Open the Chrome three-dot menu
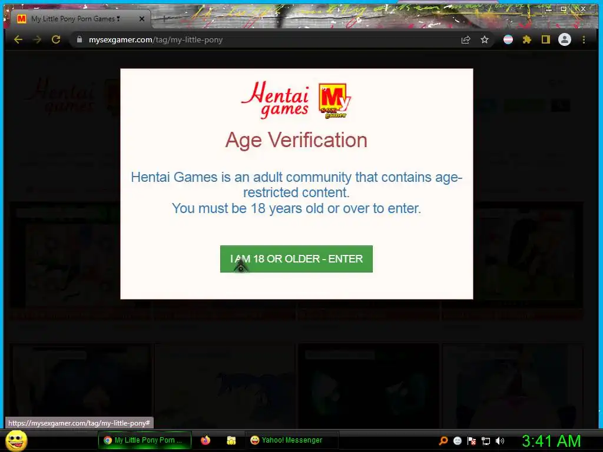Viewport: 603px width, 452px height. click(584, 39)
